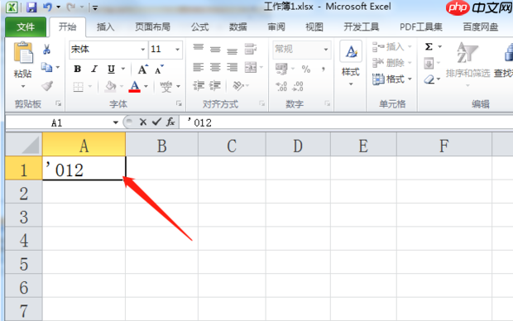Click the fill color bucket icon
Image resolution: width=513 pixels, height=321 pixels.
pos(110,87)
